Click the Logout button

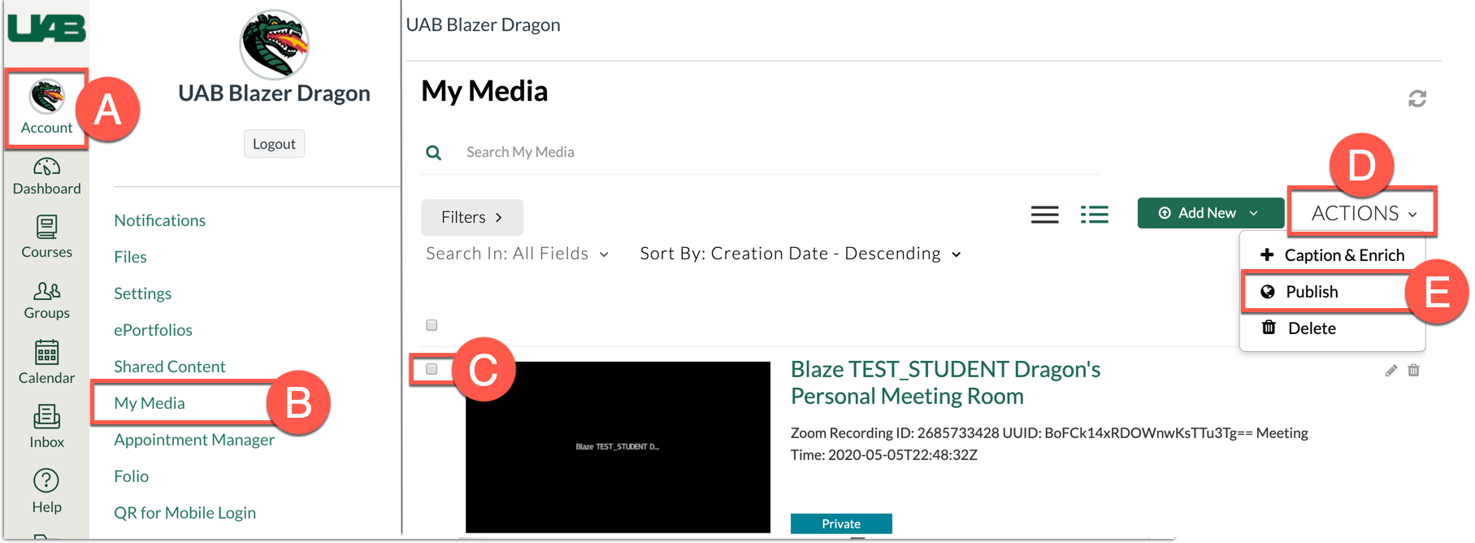[274, 143]
